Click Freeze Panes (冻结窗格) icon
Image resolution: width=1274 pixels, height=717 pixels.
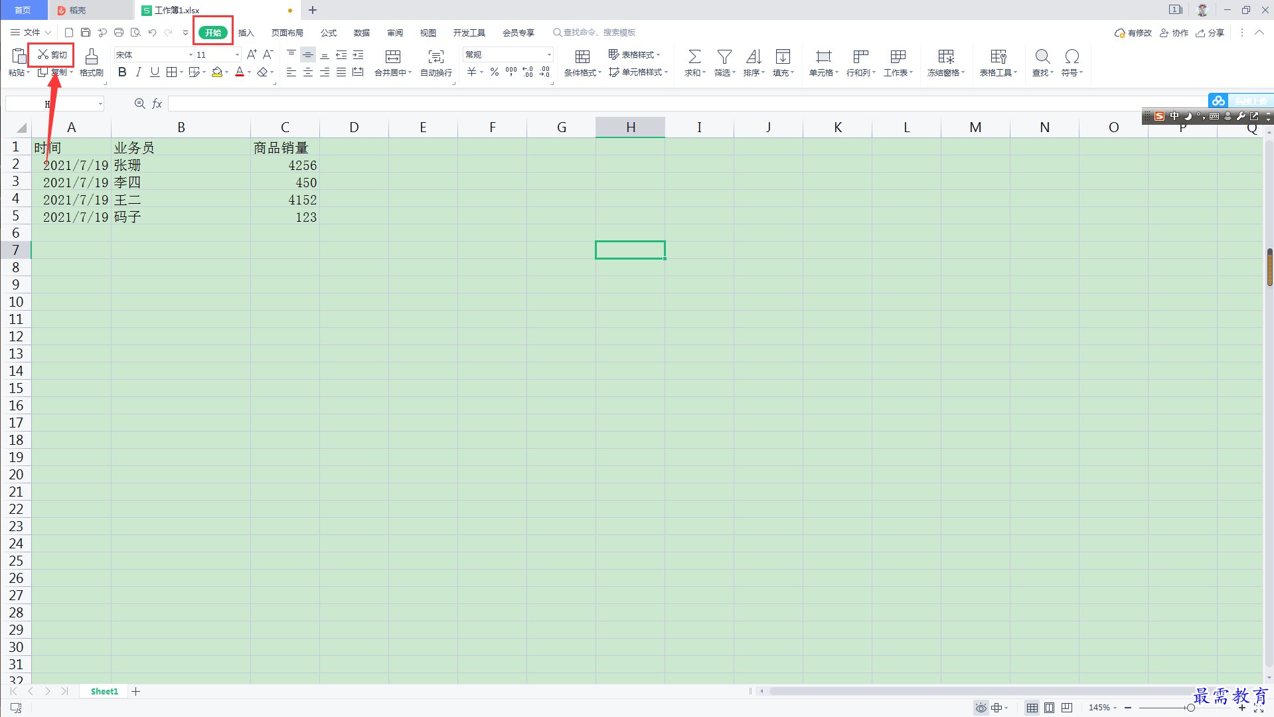coord(946,56)
